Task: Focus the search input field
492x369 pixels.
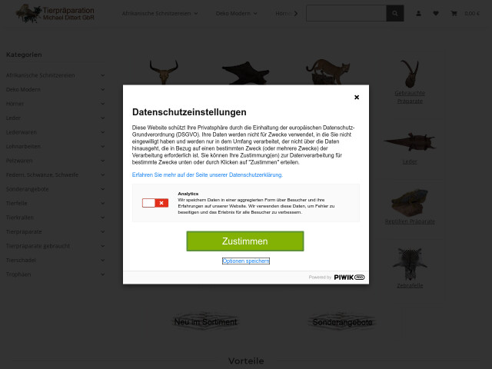Action: (x=346, y=14)
